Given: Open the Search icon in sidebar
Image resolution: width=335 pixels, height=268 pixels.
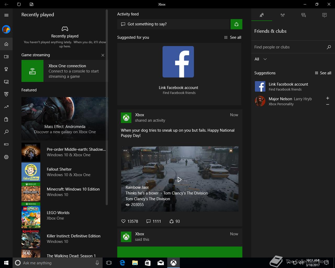Looking at the screenshot, I should coord(6,132).
